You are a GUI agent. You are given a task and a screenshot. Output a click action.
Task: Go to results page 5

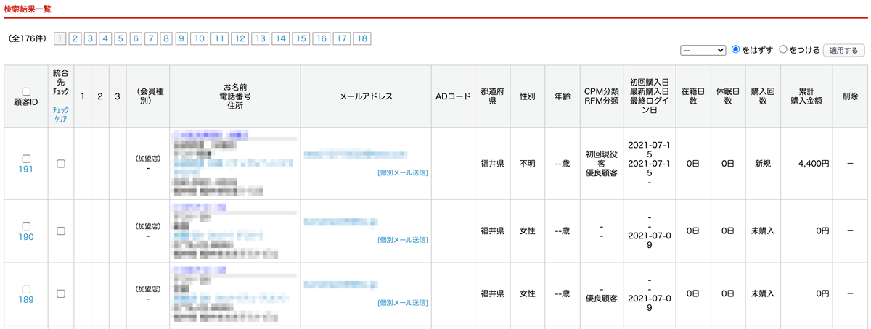point(120,38)
